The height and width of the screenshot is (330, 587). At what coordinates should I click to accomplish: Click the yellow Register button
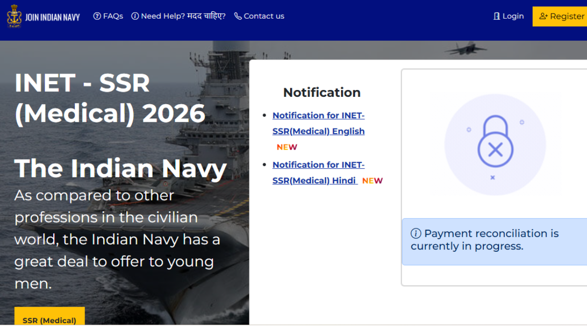pyautogui.click(x=560, y=16)
